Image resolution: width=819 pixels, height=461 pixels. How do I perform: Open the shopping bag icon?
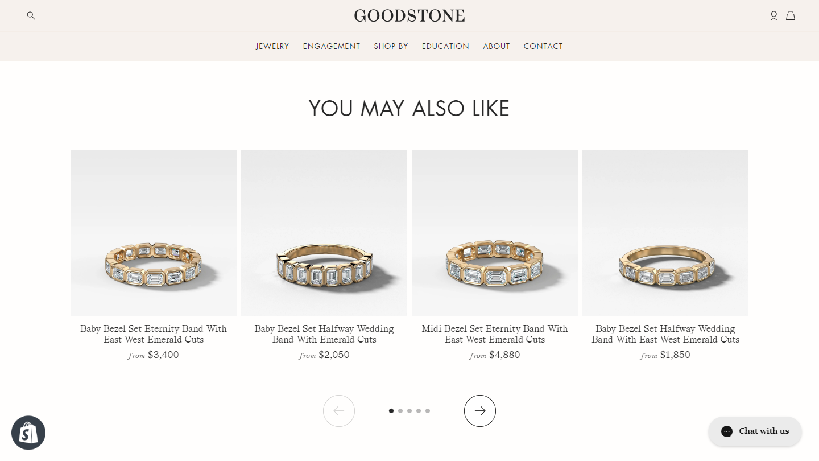pos(791,16)
